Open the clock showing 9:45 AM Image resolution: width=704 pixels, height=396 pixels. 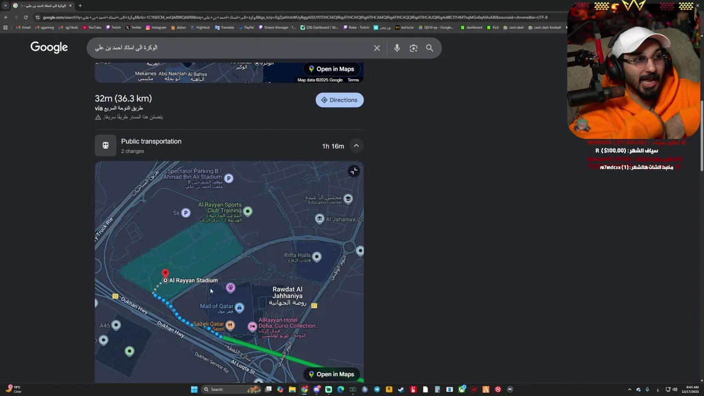point(690,389)
